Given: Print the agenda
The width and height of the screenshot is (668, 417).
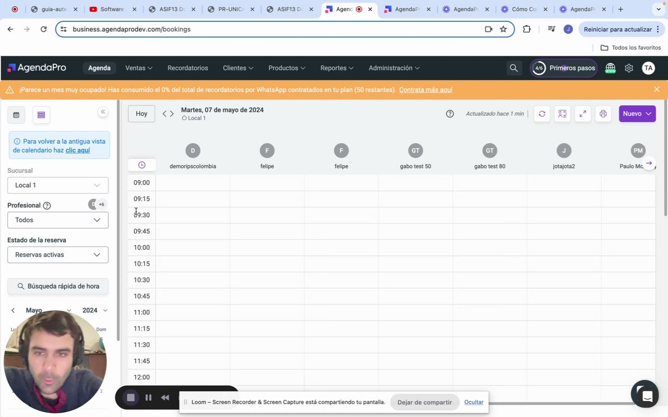Looking at the screenshot, I should pyautogui.click(x=603, y=114).
